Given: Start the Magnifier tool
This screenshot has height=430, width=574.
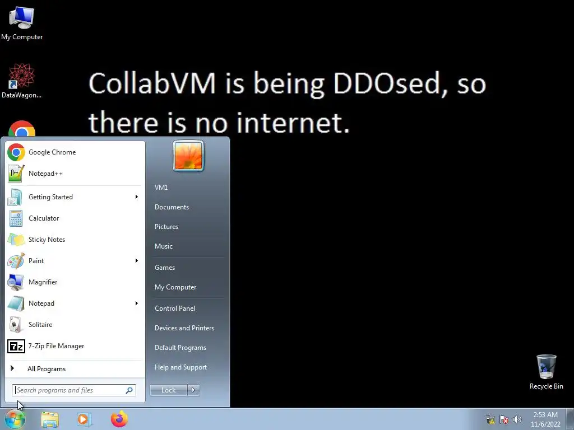Looking at the screenshot, I should point(75,282).
